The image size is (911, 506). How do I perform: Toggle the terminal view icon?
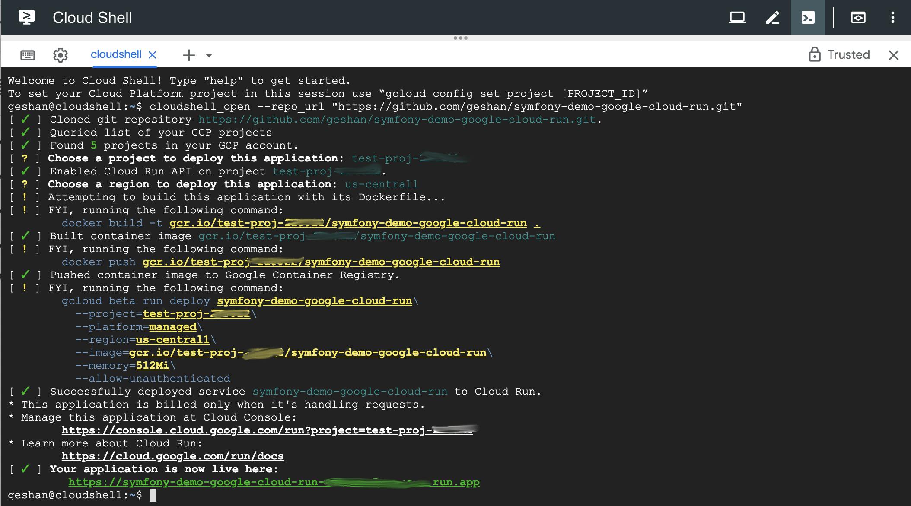808,18
